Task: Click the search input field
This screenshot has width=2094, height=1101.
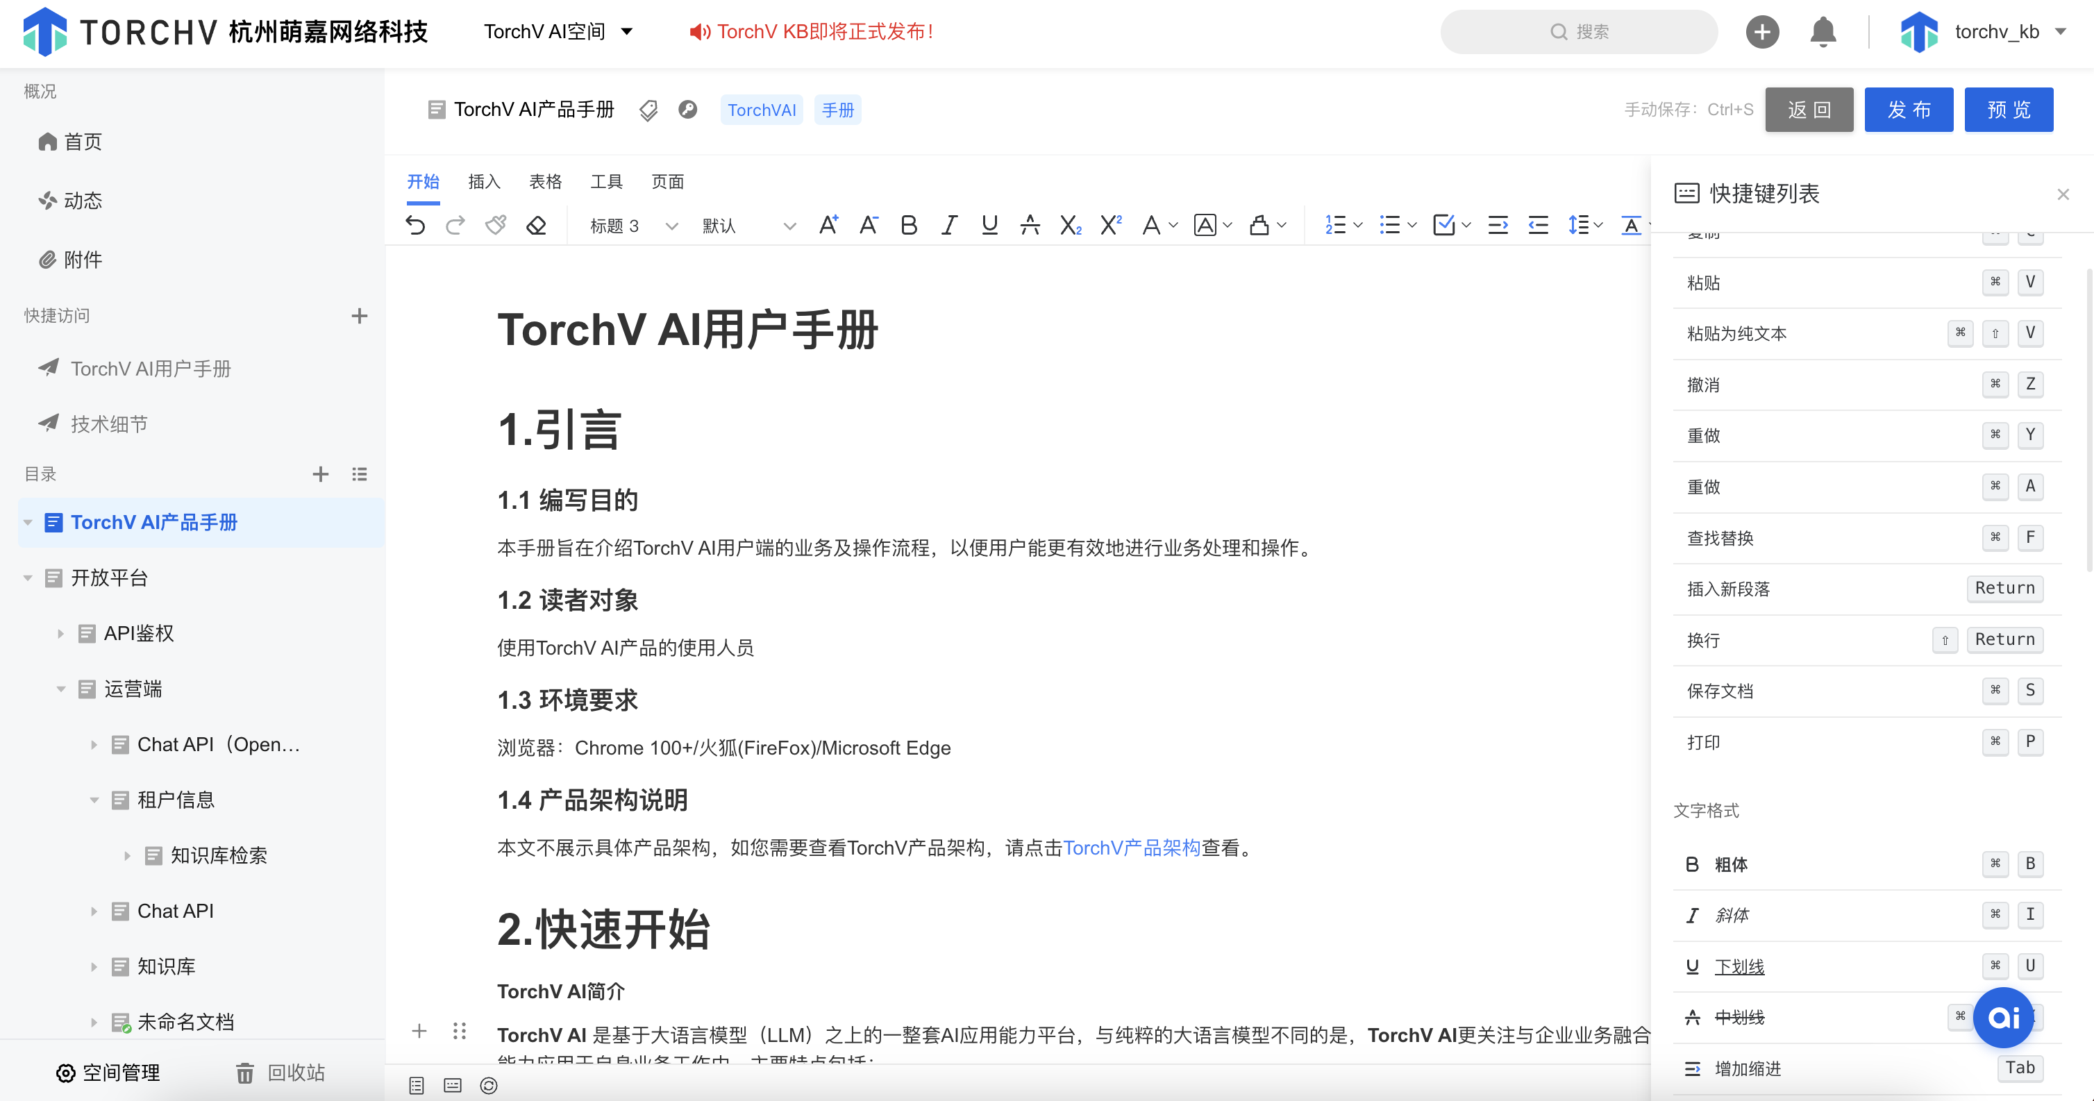Action: (1579, 32)
